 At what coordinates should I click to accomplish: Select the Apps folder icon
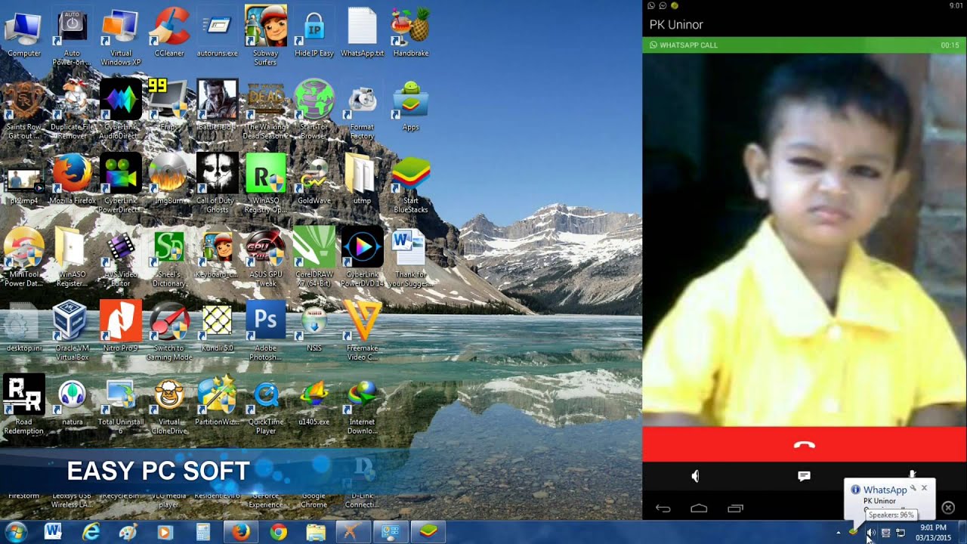411,106
